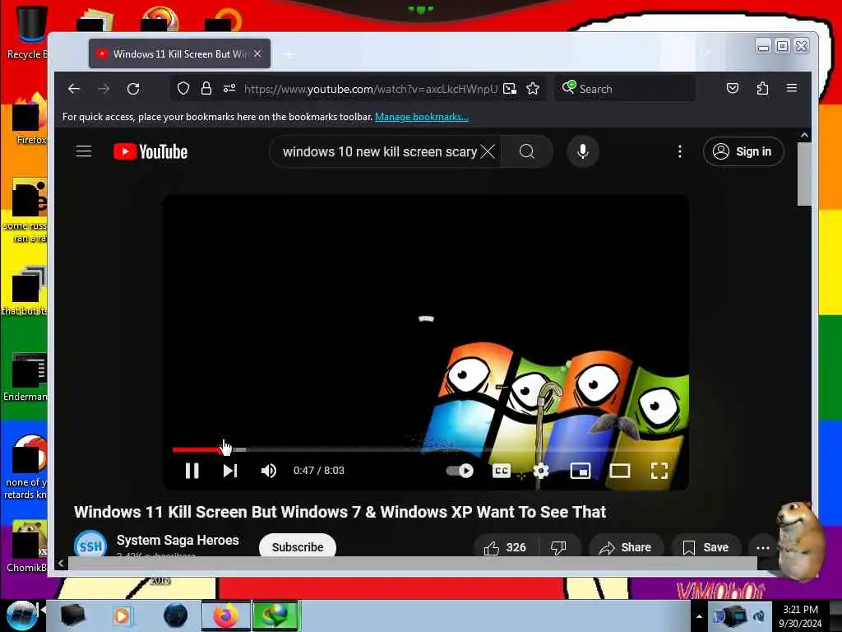Mute the video volume
The width and height of the screenshot is (842, 632).
(x=269, y=471)
